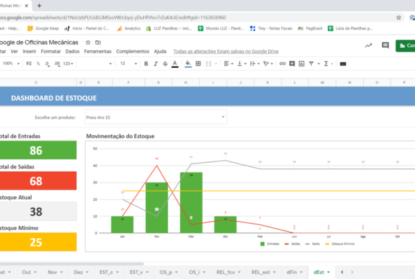Open the zoom 100% dropdown
Viewport: 415px width, 279px height.
point(11,64)
